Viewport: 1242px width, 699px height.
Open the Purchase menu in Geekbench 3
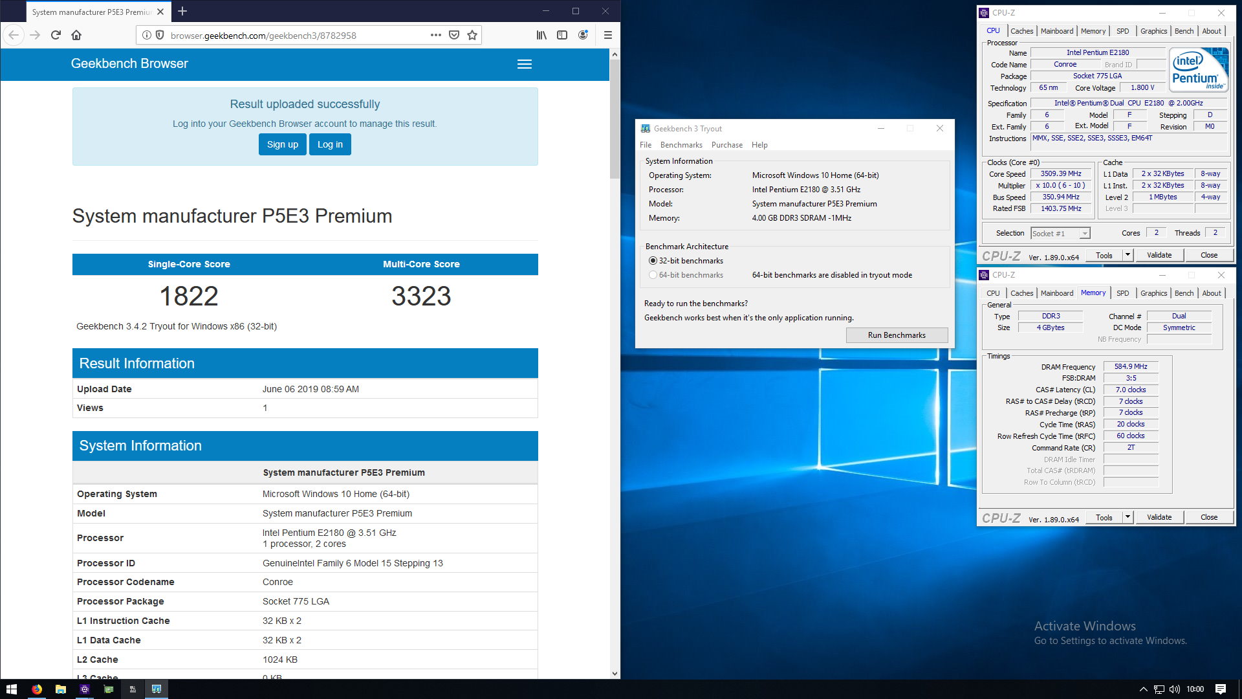pos(727,145)
